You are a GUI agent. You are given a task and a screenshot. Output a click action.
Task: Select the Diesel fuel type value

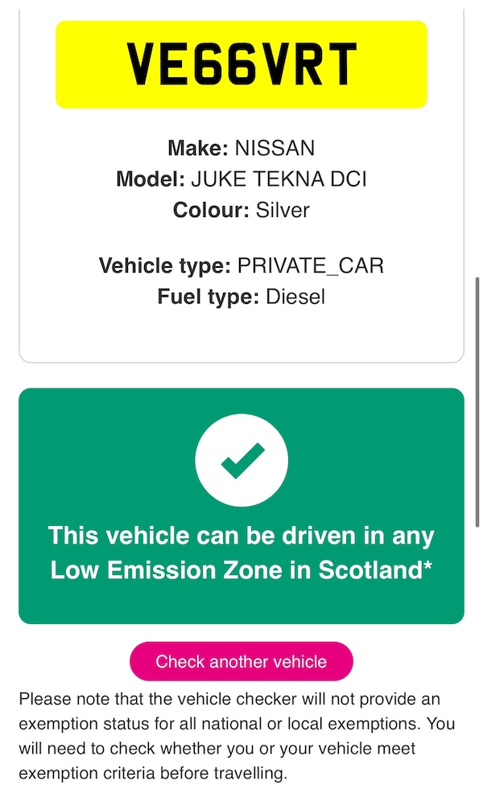click(295, 297)
